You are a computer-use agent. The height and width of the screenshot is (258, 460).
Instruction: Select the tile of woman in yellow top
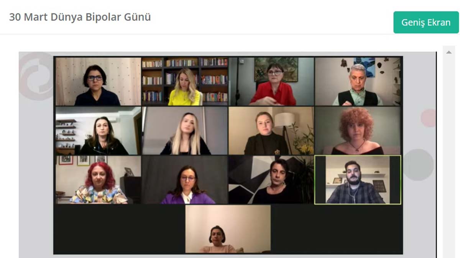pos(185,81)
